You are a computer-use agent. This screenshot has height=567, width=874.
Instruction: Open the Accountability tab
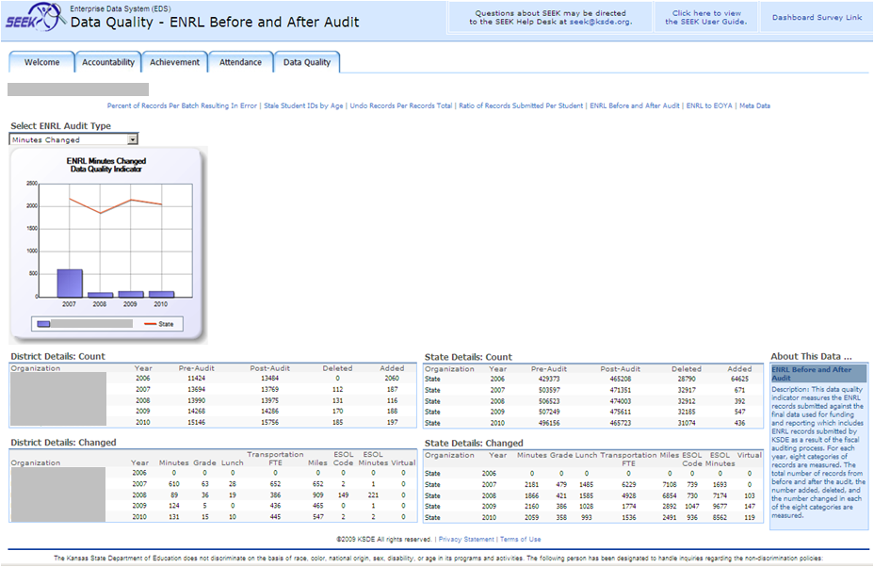[x=108, y=62]
